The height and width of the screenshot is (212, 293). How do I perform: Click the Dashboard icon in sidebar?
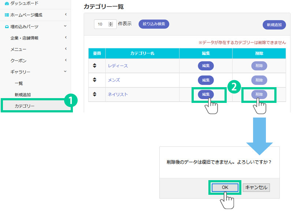point(7,3)
